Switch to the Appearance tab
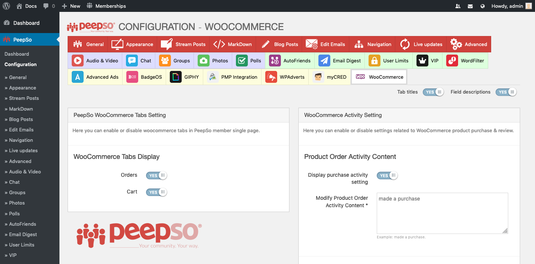 [x=132, y=44]
